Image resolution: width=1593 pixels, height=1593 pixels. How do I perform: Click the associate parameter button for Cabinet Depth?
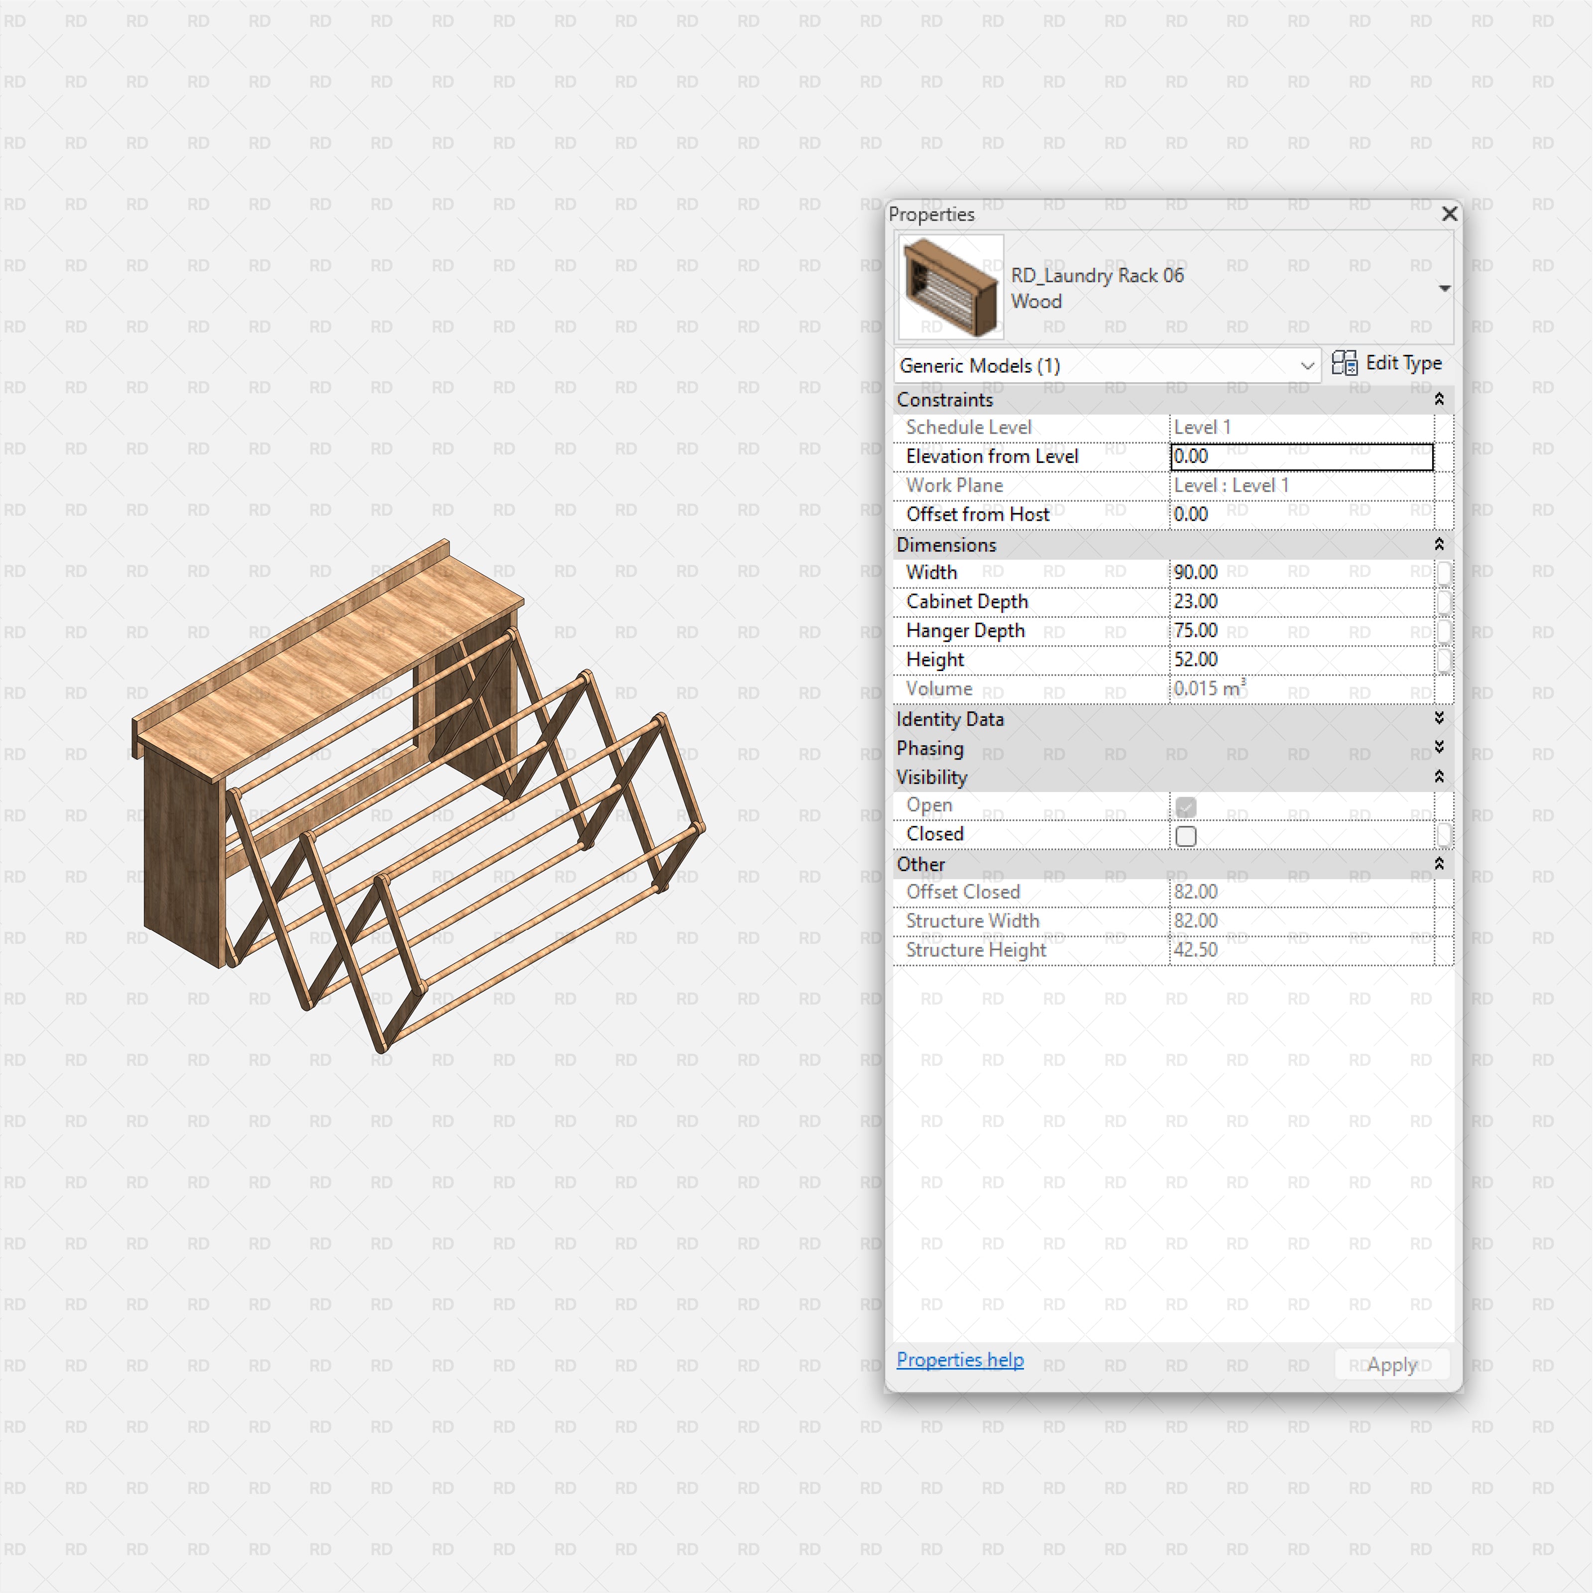tap(1445, 601)
